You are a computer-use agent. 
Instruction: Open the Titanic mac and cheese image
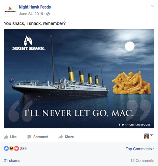click(x=79, y=79)
